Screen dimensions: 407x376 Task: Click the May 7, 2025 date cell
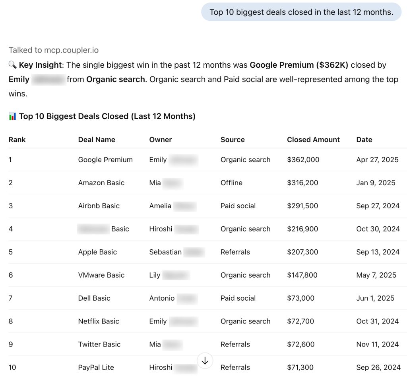376,275
